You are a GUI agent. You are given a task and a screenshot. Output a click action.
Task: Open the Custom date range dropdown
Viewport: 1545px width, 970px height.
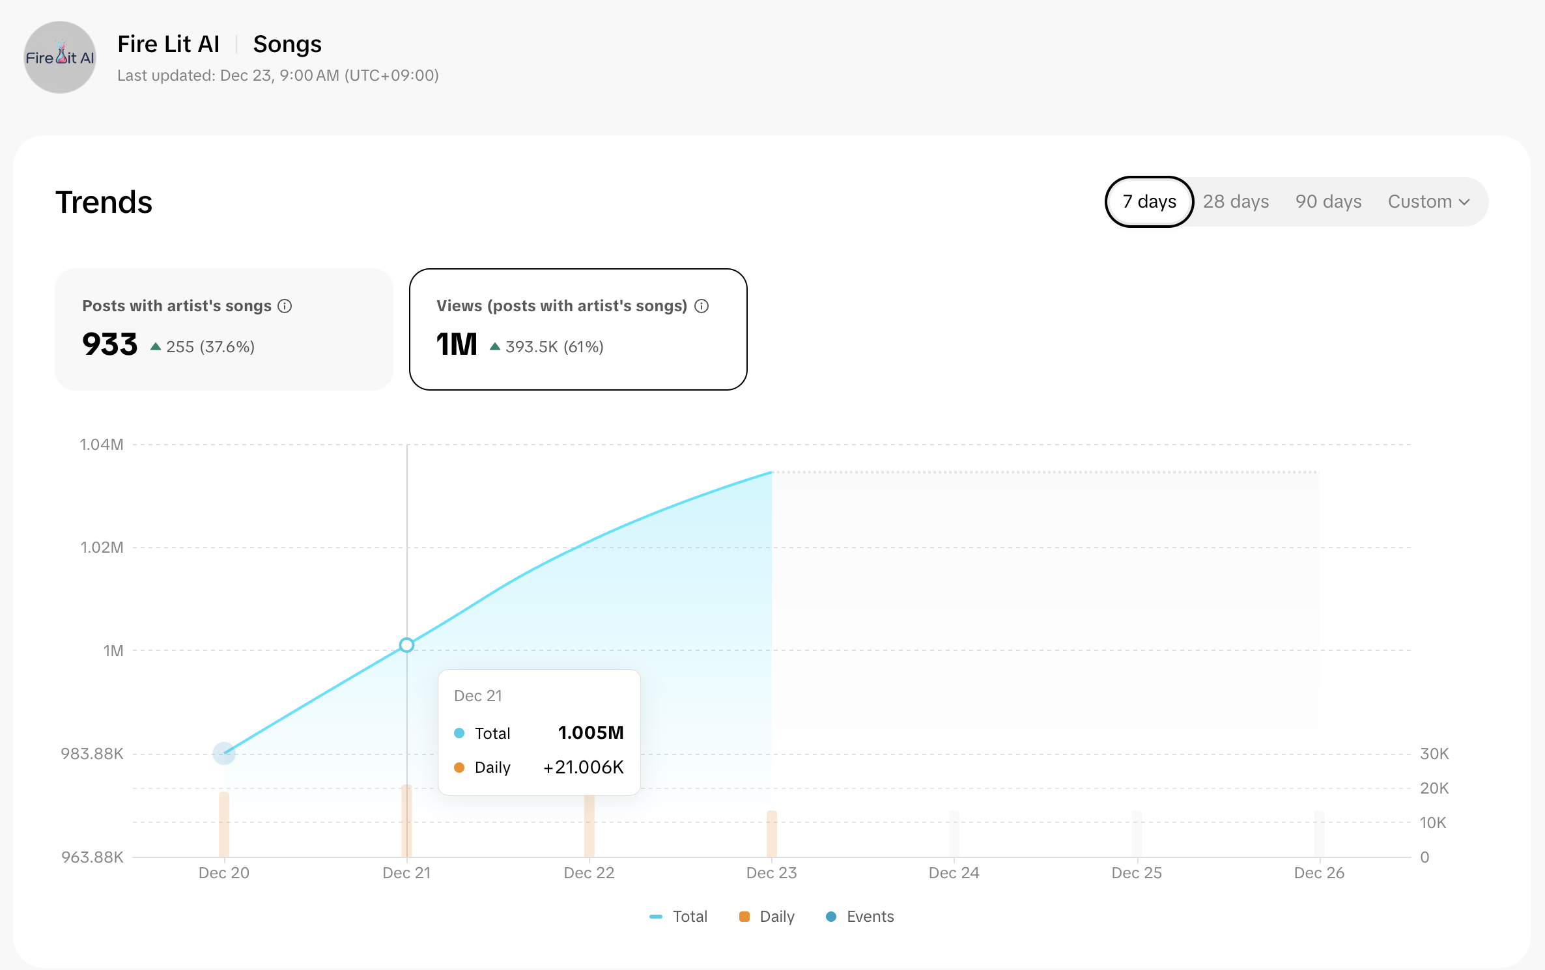click(1420, 202)
